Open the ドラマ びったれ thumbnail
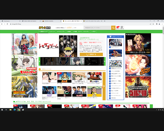This screenshot has height=131, width=164. pyautogui.click(x=79, y=91)
